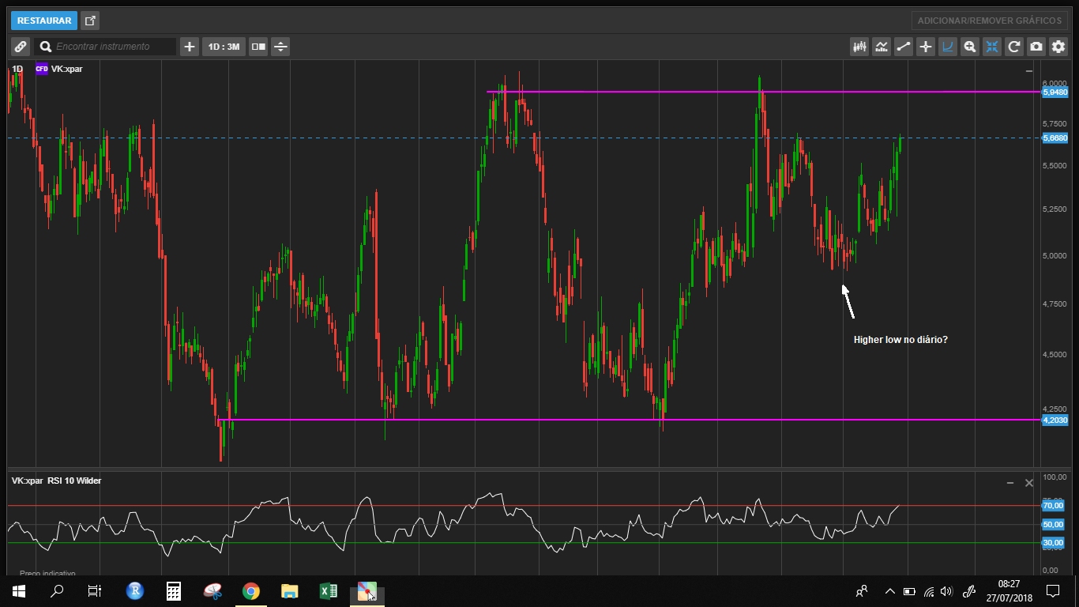Click the zoom in magnifier icon
The height and width of the screenshot is (607, 1079).
(970, 47)
